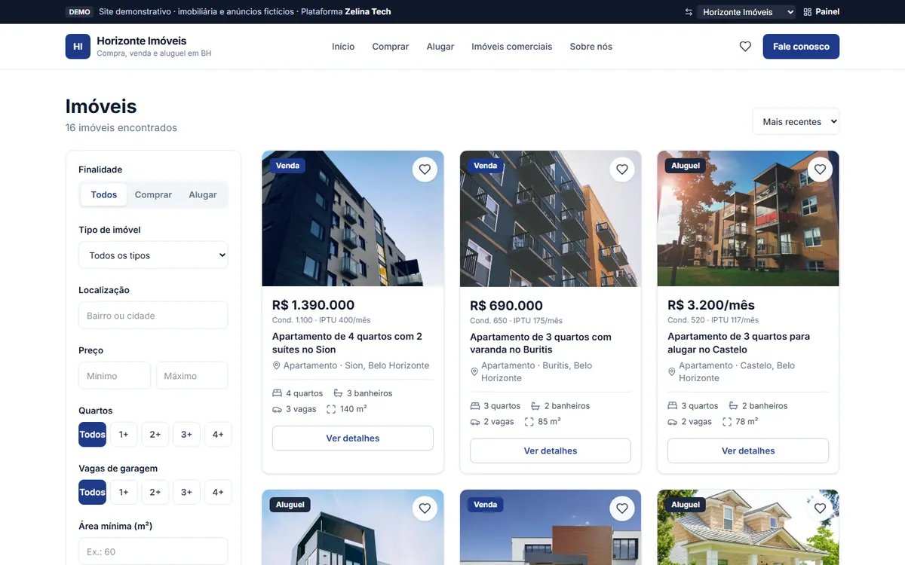This screenshot has width=905, height=565.
Task: Choose 4+ under Vagas de garagem
Action: [x=218, y=492]
